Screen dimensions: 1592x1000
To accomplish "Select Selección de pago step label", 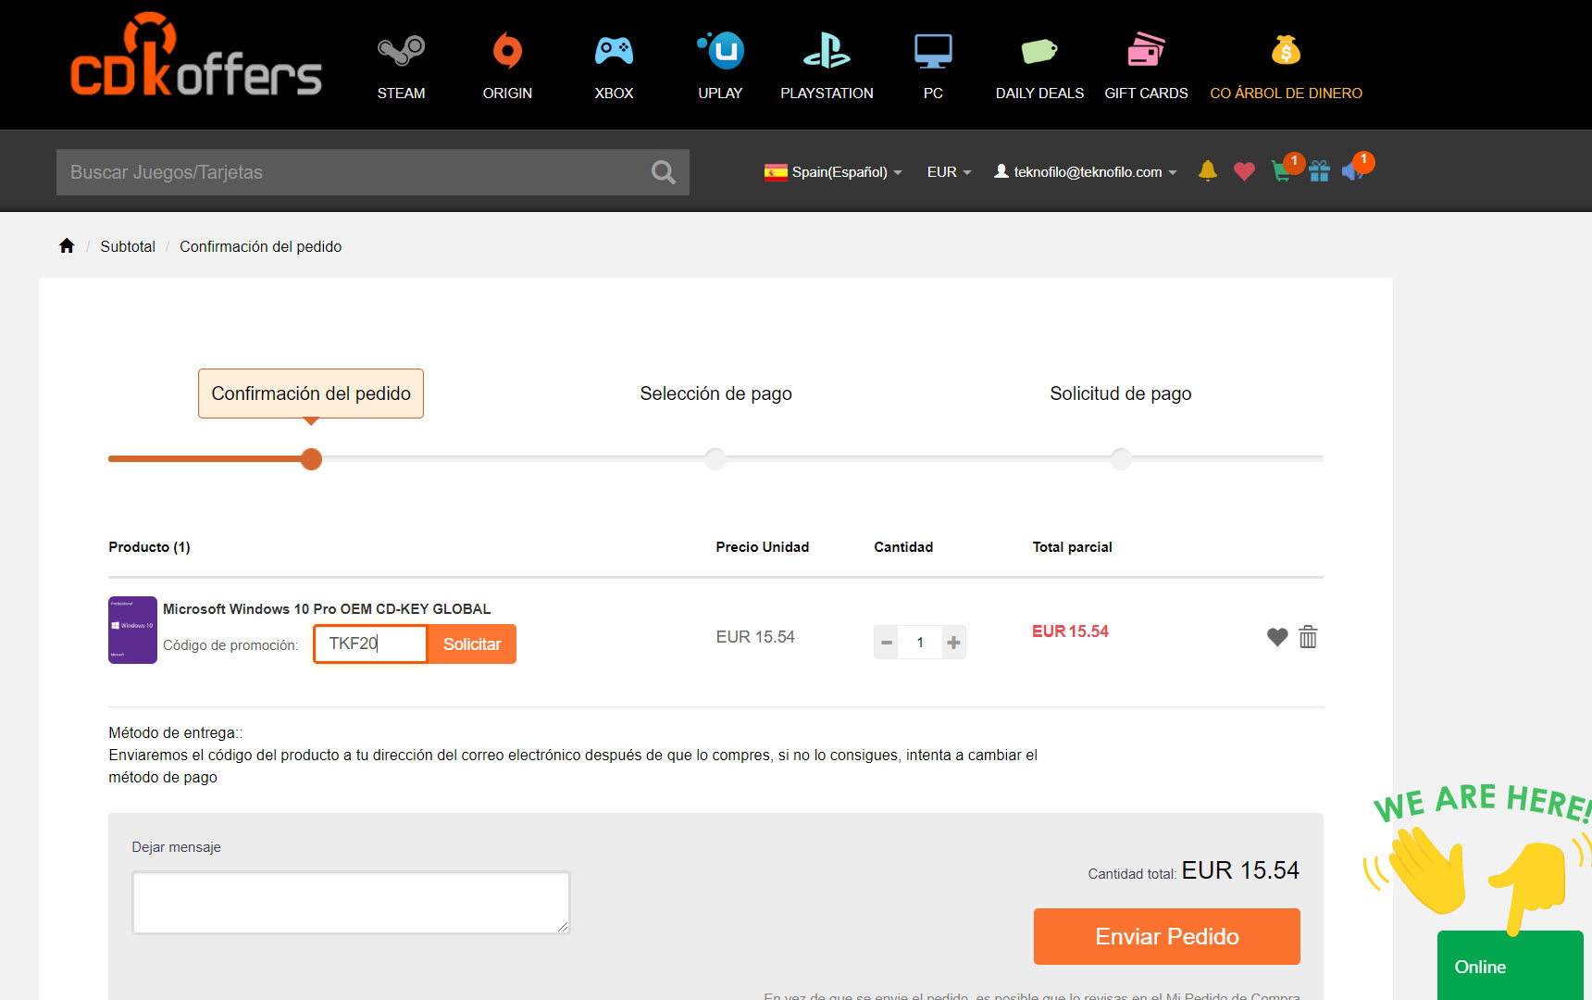I will pos(715,394).
